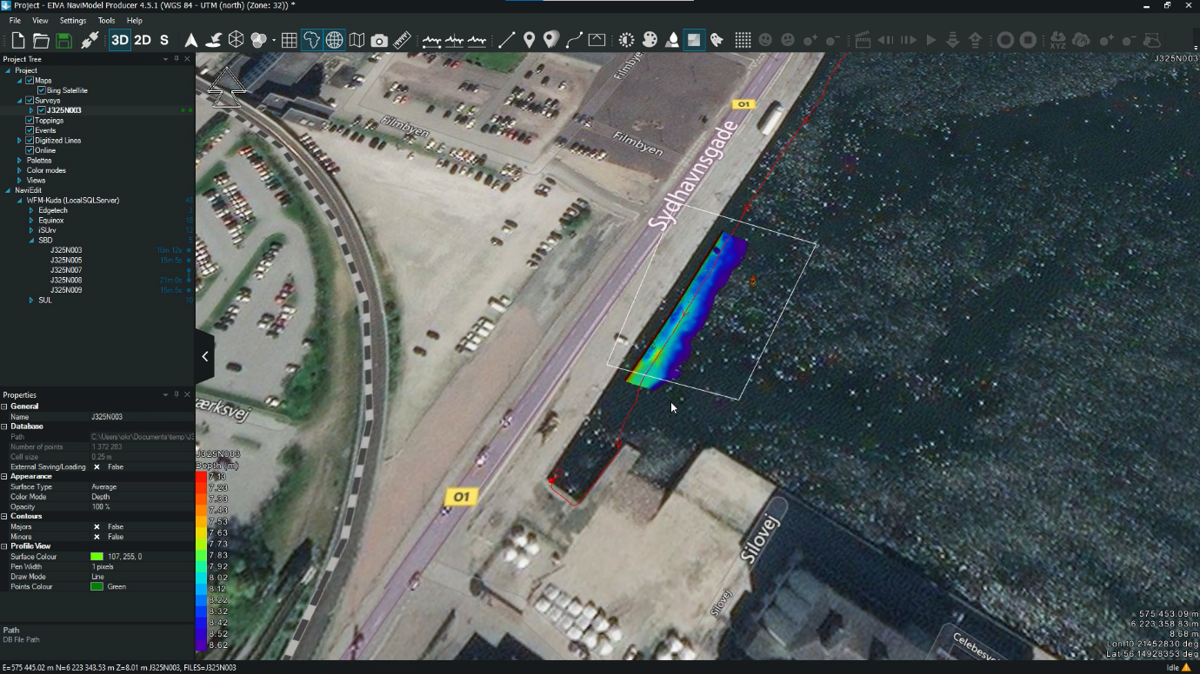Screen dimensions: 1200x674
Task: Click the globe map icon
Action: click(334, 40)
